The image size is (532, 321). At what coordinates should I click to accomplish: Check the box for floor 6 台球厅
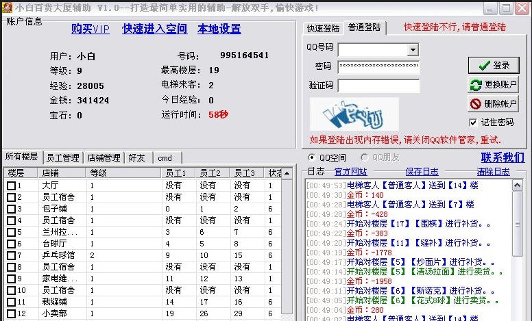11,244
